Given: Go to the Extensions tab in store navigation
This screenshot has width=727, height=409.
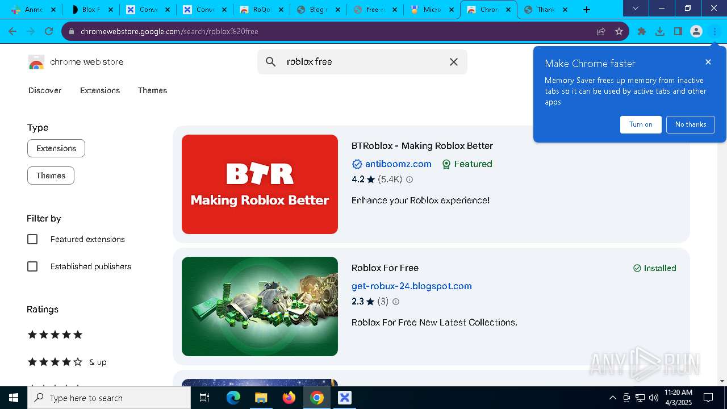Looking at the screenshot, I should 100,90.
